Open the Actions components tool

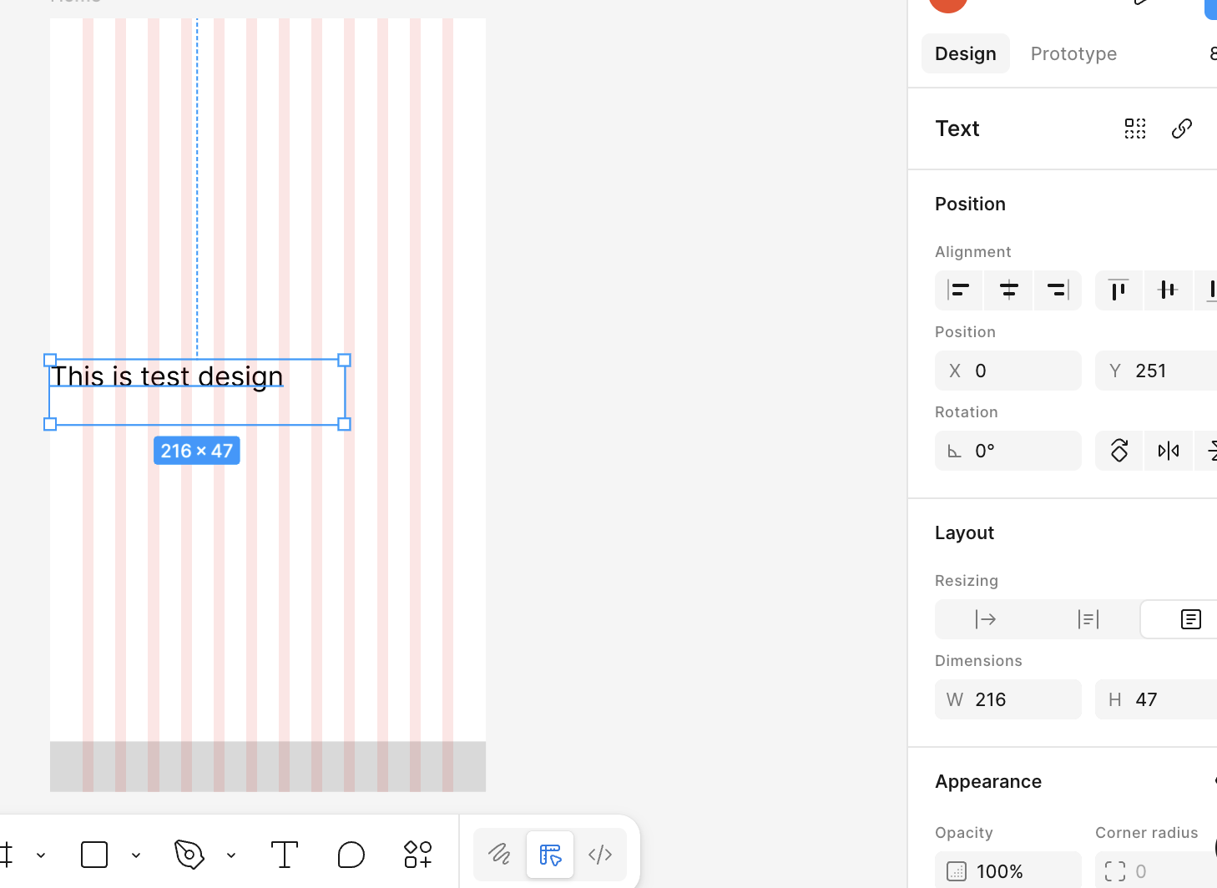point(417,855)
